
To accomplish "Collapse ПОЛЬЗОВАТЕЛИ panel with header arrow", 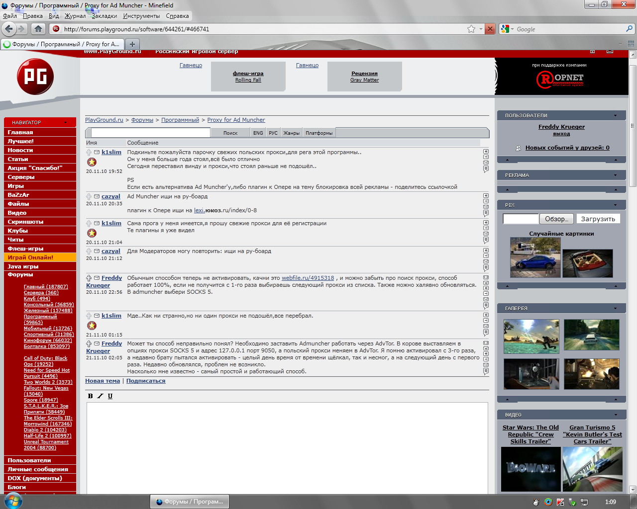I will [x=615, y=115].
